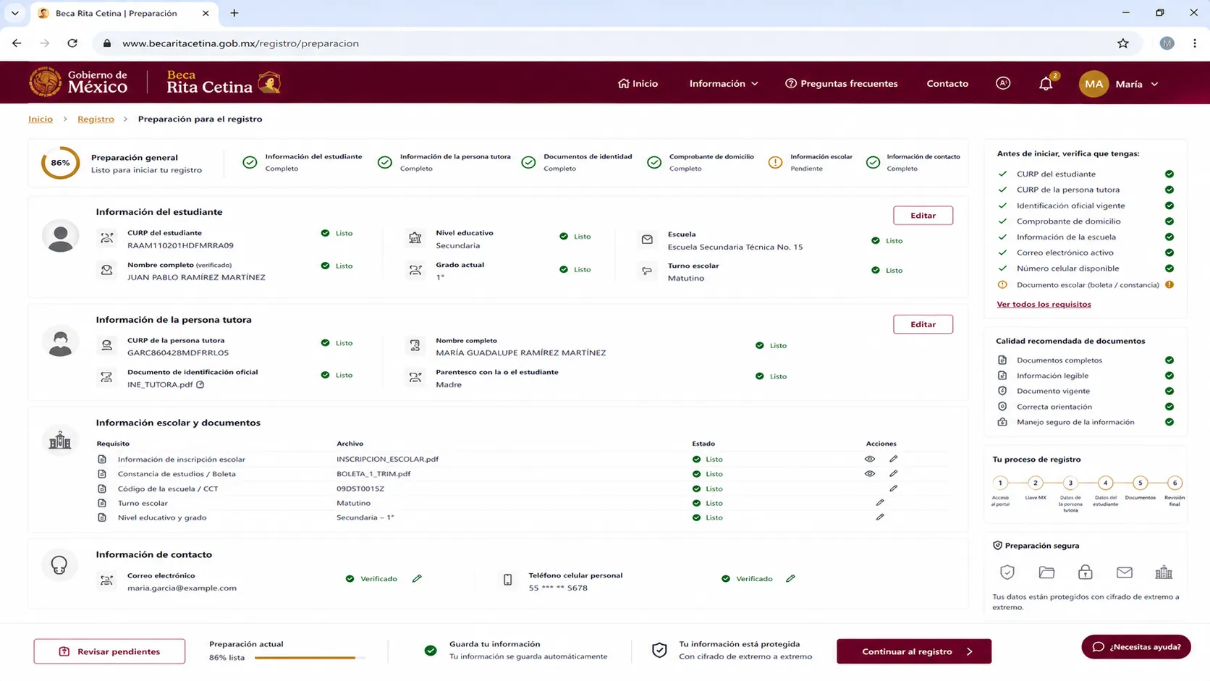This screenshot has width=1210, height=681.
Task: Edit the Turno escolar document row
Action: (x=880, y=503)
